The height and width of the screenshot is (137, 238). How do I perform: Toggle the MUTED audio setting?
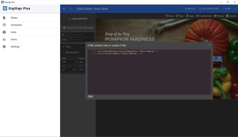coord(190,9)
